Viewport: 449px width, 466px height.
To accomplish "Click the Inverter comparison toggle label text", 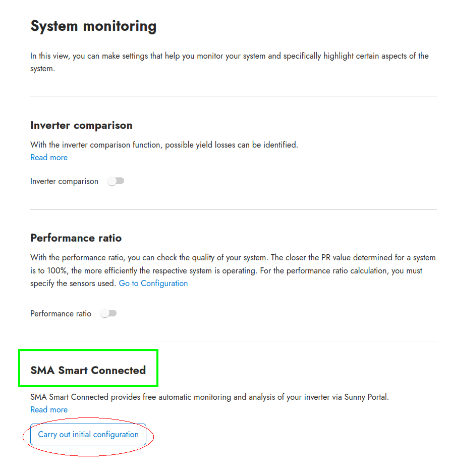I will 64,181.
